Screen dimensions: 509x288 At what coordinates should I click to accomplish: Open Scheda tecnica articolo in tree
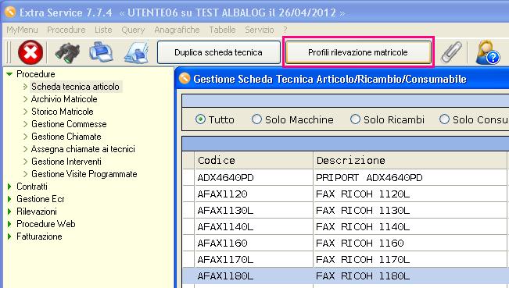coord(75,87)
